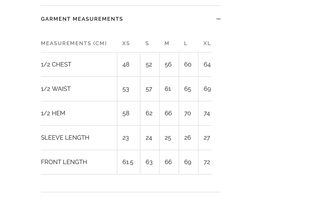The width and height of the screenshot is (327, 217).
Task: Click the L size column header
Action: [186, 43]
